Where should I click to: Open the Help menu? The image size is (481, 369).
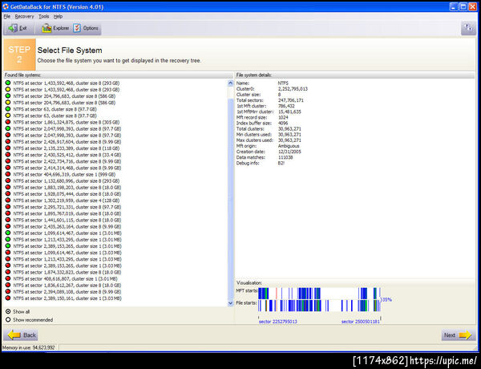pyautogui.click(x=58, y=16)
